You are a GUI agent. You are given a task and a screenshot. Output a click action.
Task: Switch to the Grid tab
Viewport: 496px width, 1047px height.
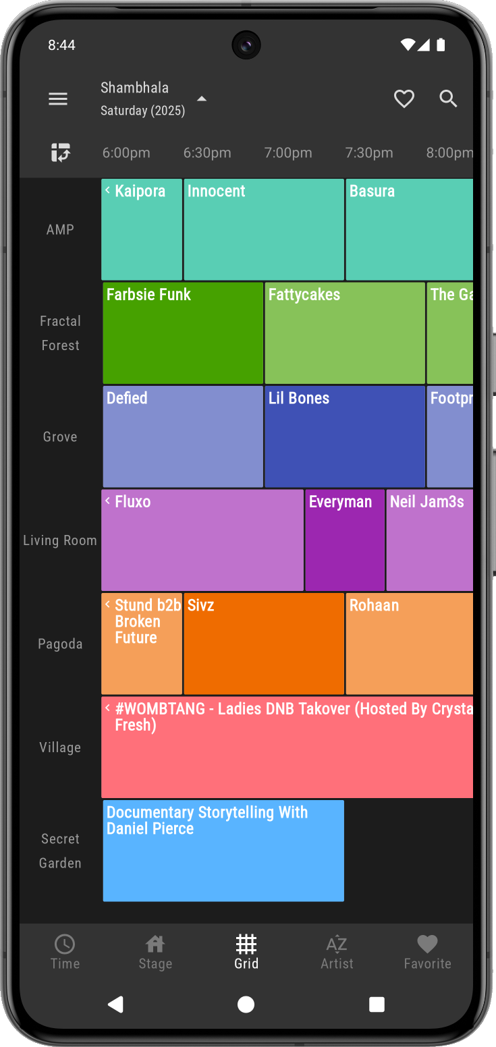pos(246,951)
